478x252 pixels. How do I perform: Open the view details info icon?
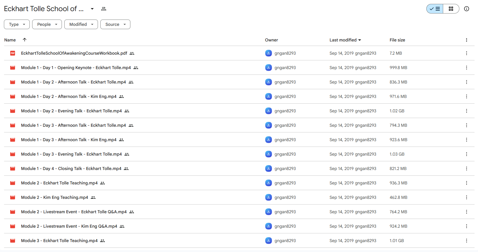[x=467, y=9]
